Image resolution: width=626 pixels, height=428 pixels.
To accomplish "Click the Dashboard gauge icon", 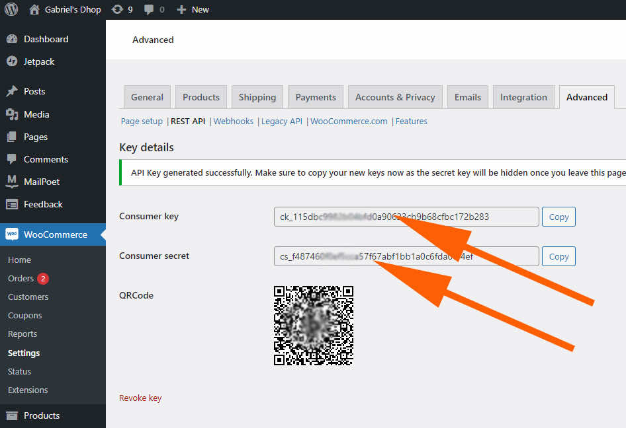I will point(12,39).
